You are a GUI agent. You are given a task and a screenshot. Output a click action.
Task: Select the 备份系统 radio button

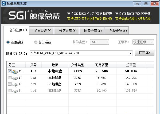pyautogui.click(x=36, y=42)
